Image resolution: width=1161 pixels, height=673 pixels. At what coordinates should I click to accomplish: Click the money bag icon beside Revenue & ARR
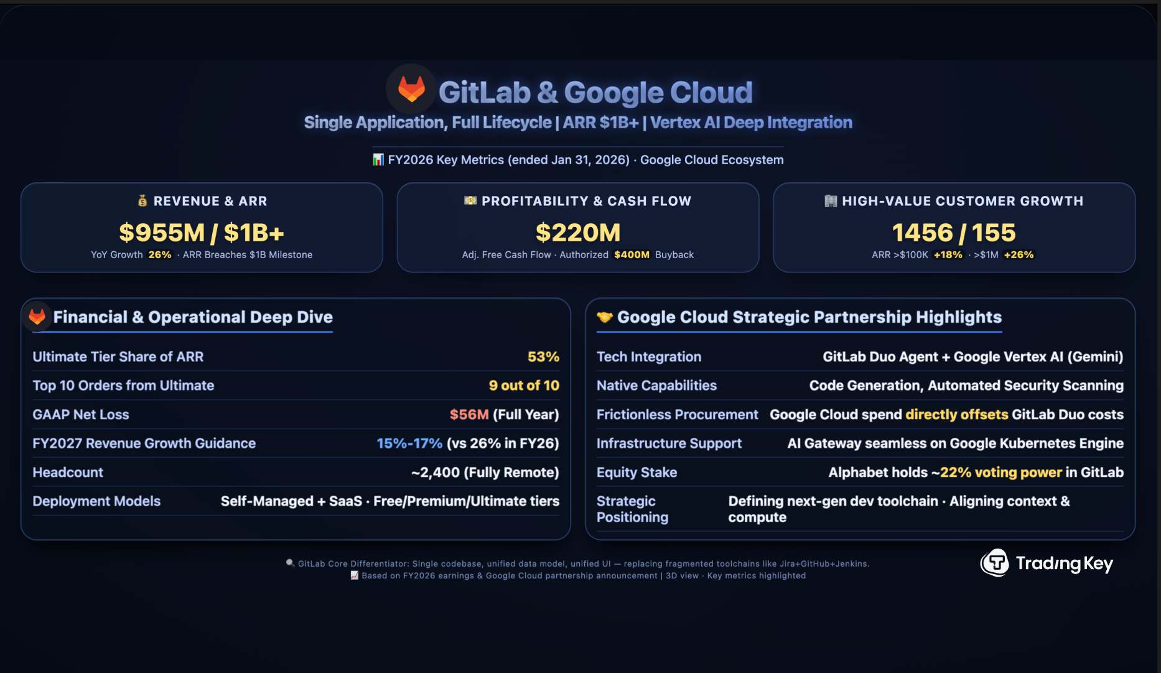point(142,201)
